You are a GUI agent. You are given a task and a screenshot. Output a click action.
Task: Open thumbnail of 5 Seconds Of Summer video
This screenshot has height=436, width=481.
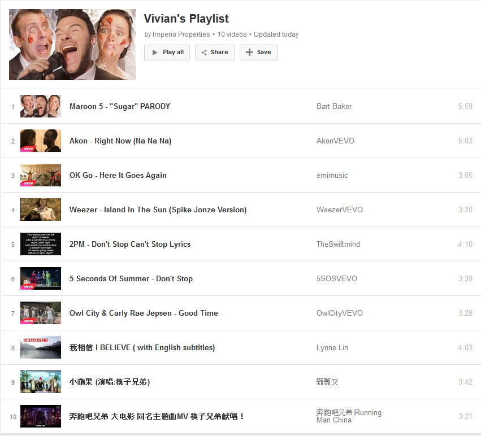[x=41, y=278]
